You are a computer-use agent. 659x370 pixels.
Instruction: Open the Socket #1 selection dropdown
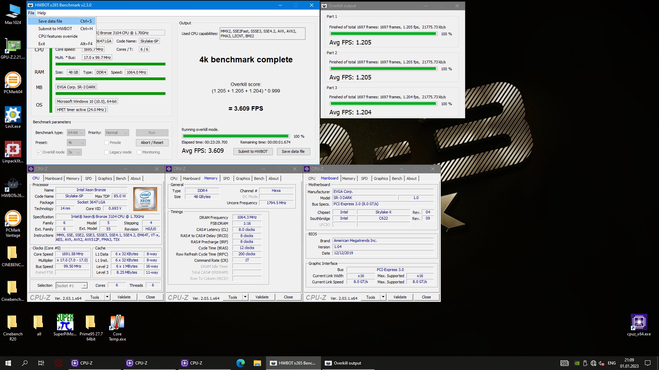click(71, 285)
